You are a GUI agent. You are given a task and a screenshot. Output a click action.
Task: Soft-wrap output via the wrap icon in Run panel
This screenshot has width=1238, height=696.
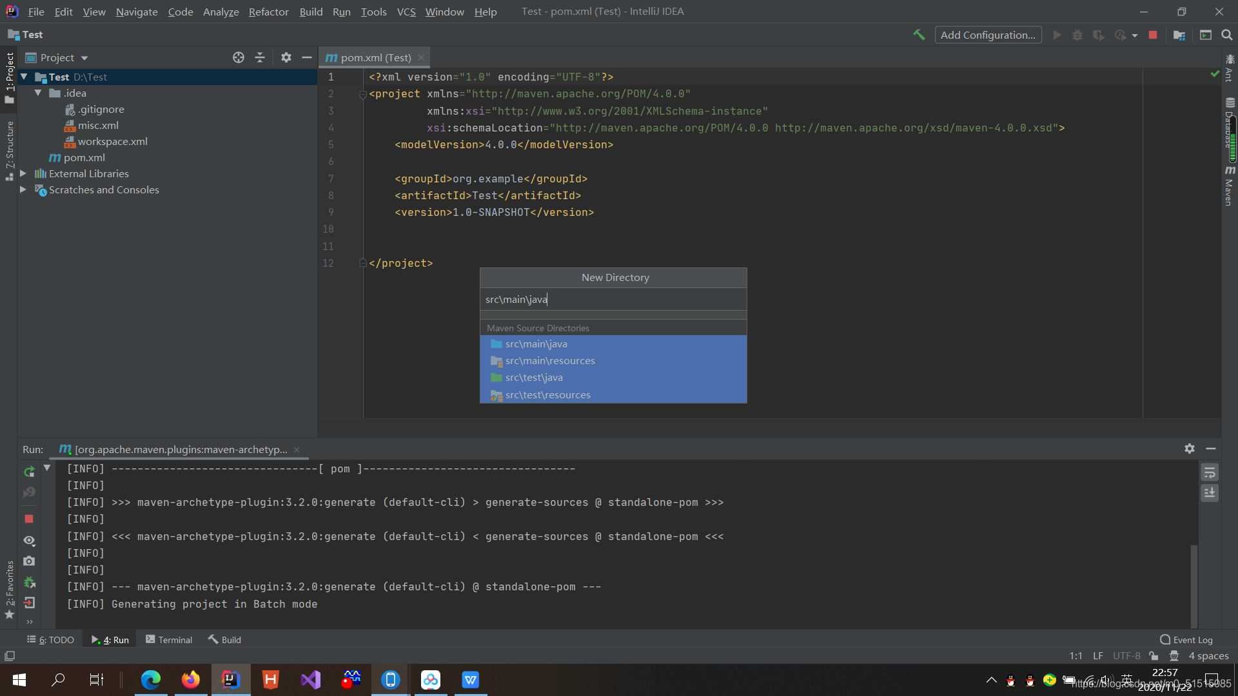1210,472
